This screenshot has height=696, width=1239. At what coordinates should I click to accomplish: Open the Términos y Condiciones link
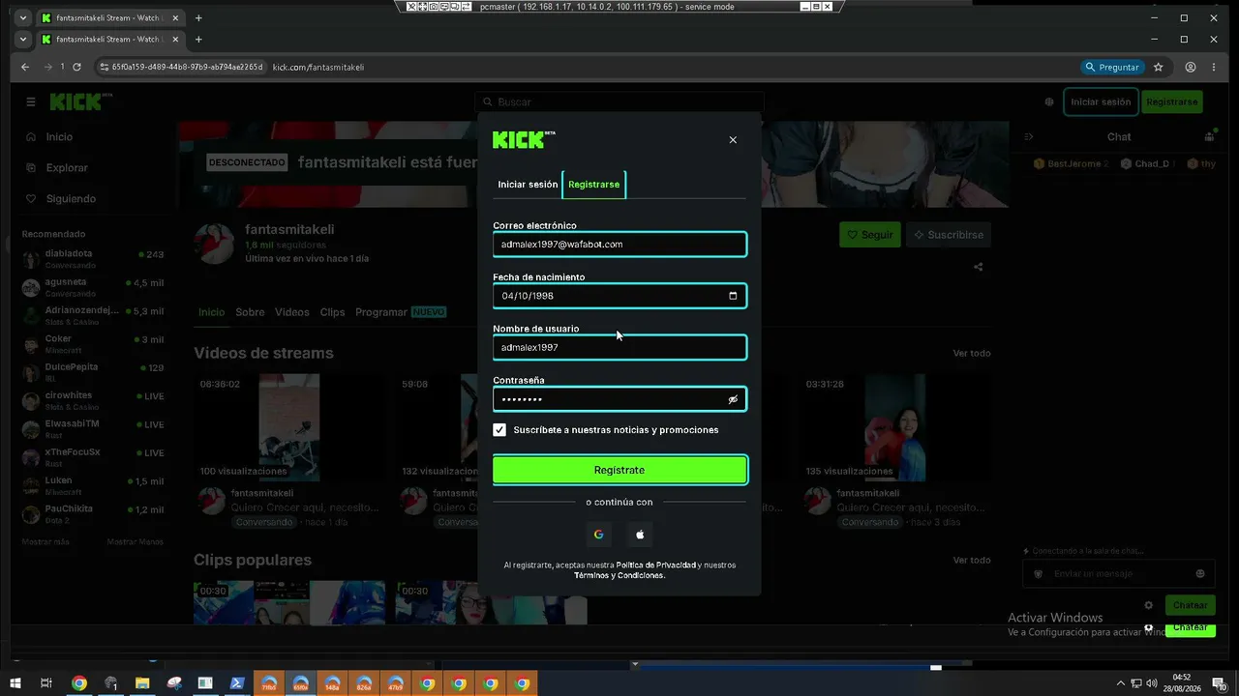click(619, 575)
